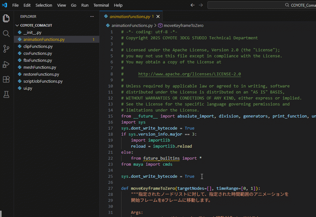
Task: Open Run and Debug view
Action: pos(6,64)
